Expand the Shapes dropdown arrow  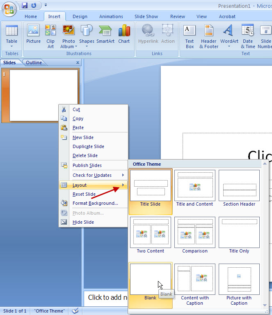click(x=87, y=46)
